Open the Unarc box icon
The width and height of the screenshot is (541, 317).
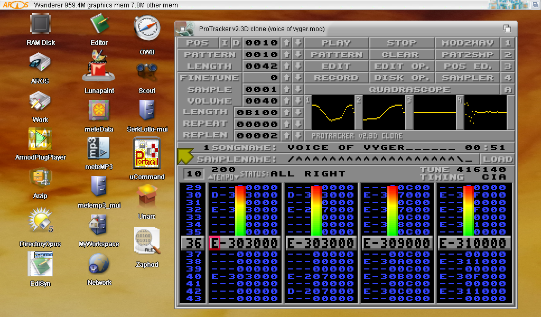pos(147,196)
